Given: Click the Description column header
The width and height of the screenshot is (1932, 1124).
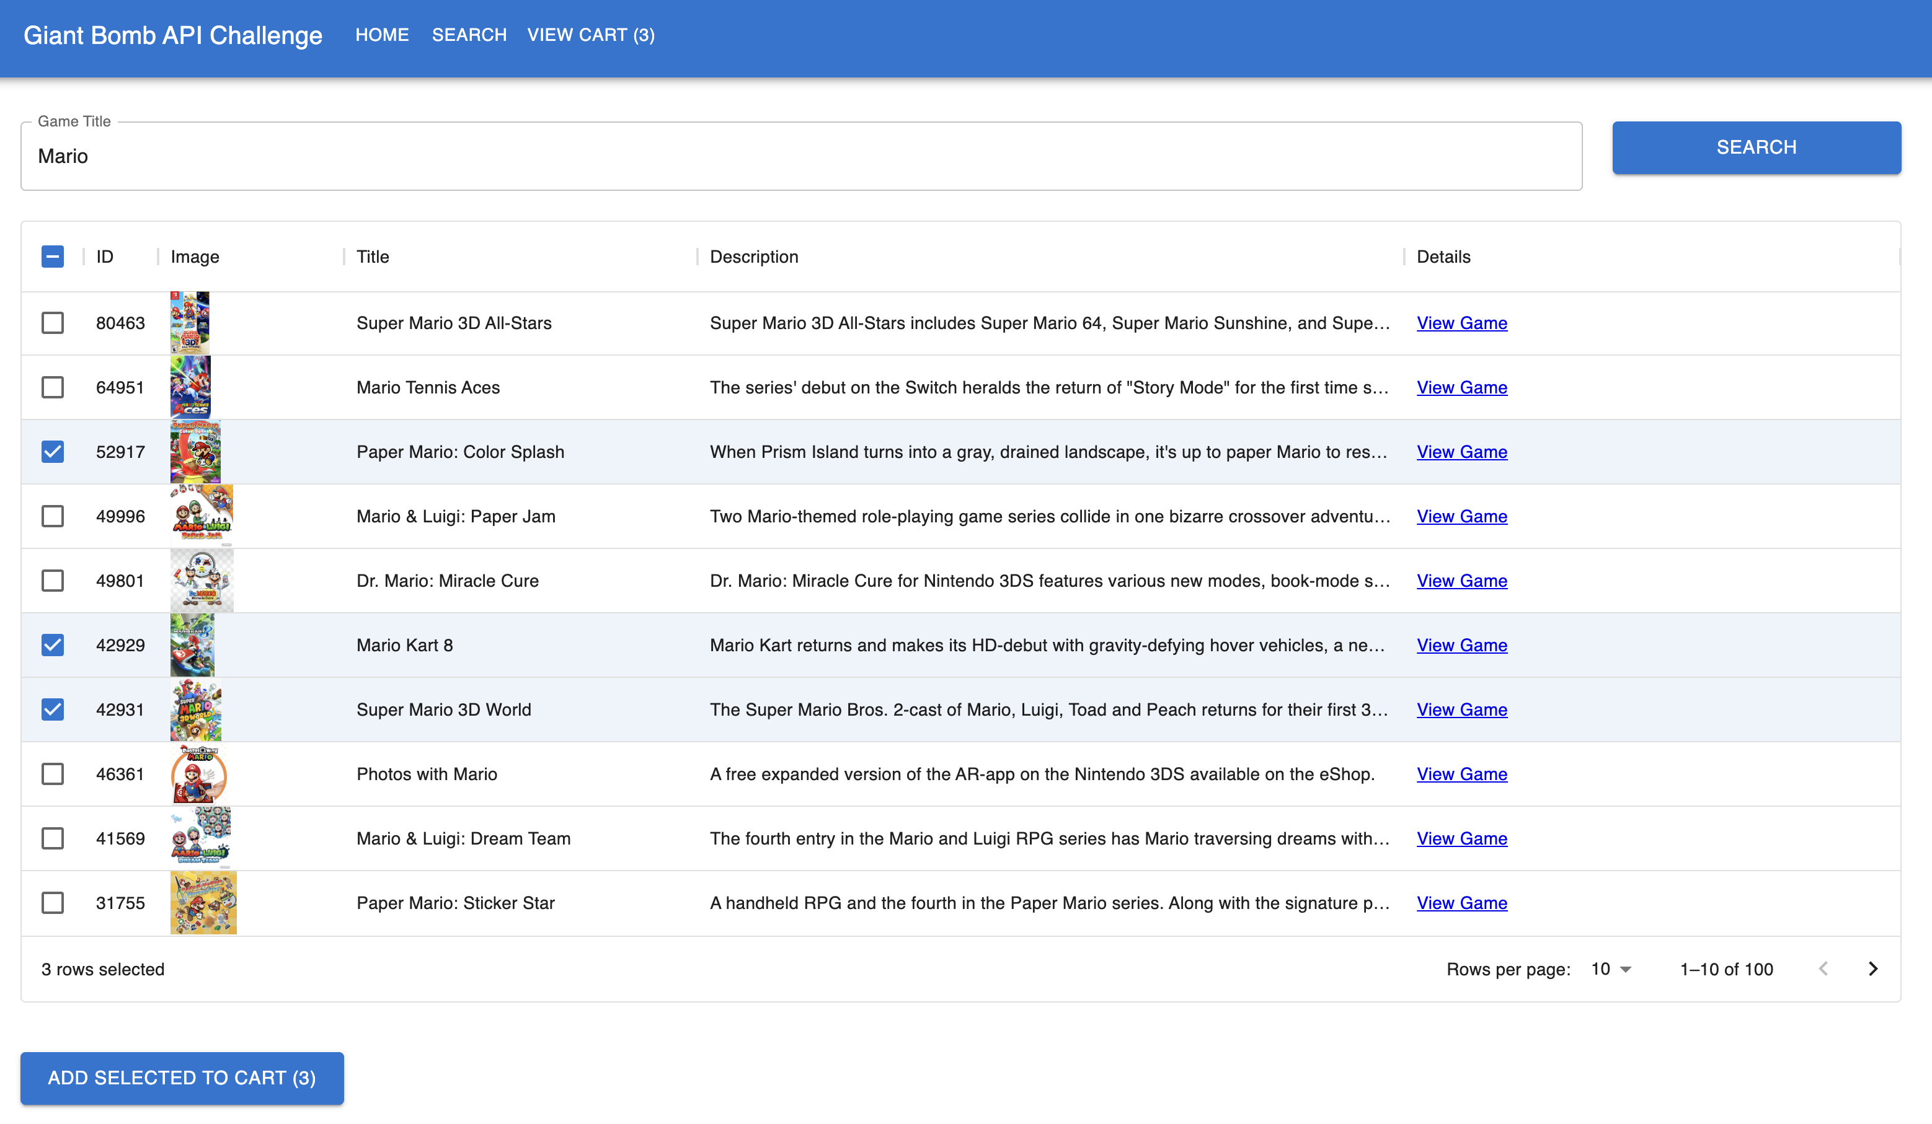Looking at the screenshot, I should click(753, 257).
